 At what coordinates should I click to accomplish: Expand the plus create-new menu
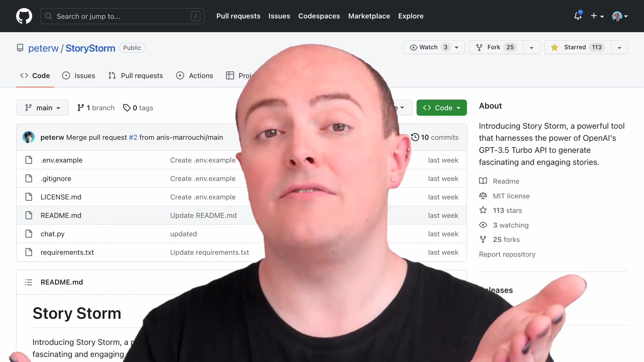click(597, 16)
